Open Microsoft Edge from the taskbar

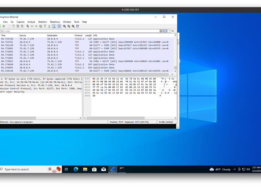(76, 169)
